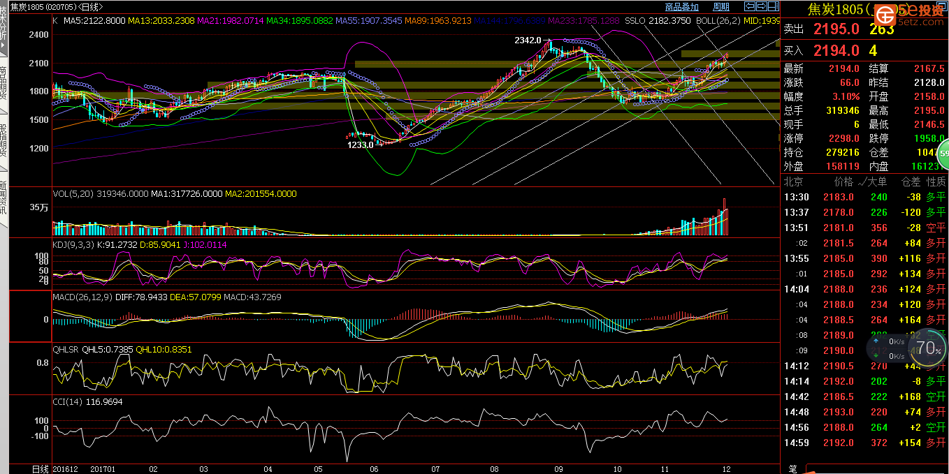Select the 商品期货 sidebar tab
The height and width of the screenshot is (474, 949).
(3, 84)
